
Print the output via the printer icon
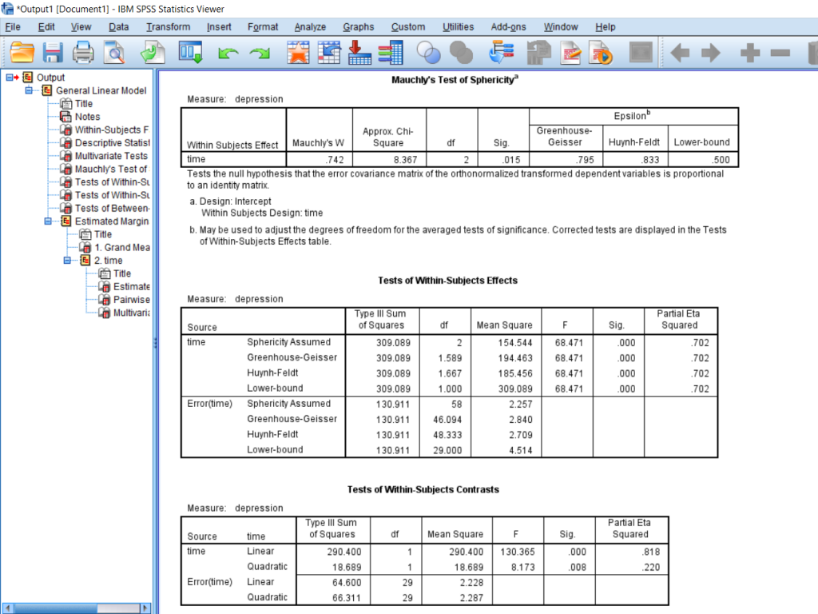(x=82, y=52)
